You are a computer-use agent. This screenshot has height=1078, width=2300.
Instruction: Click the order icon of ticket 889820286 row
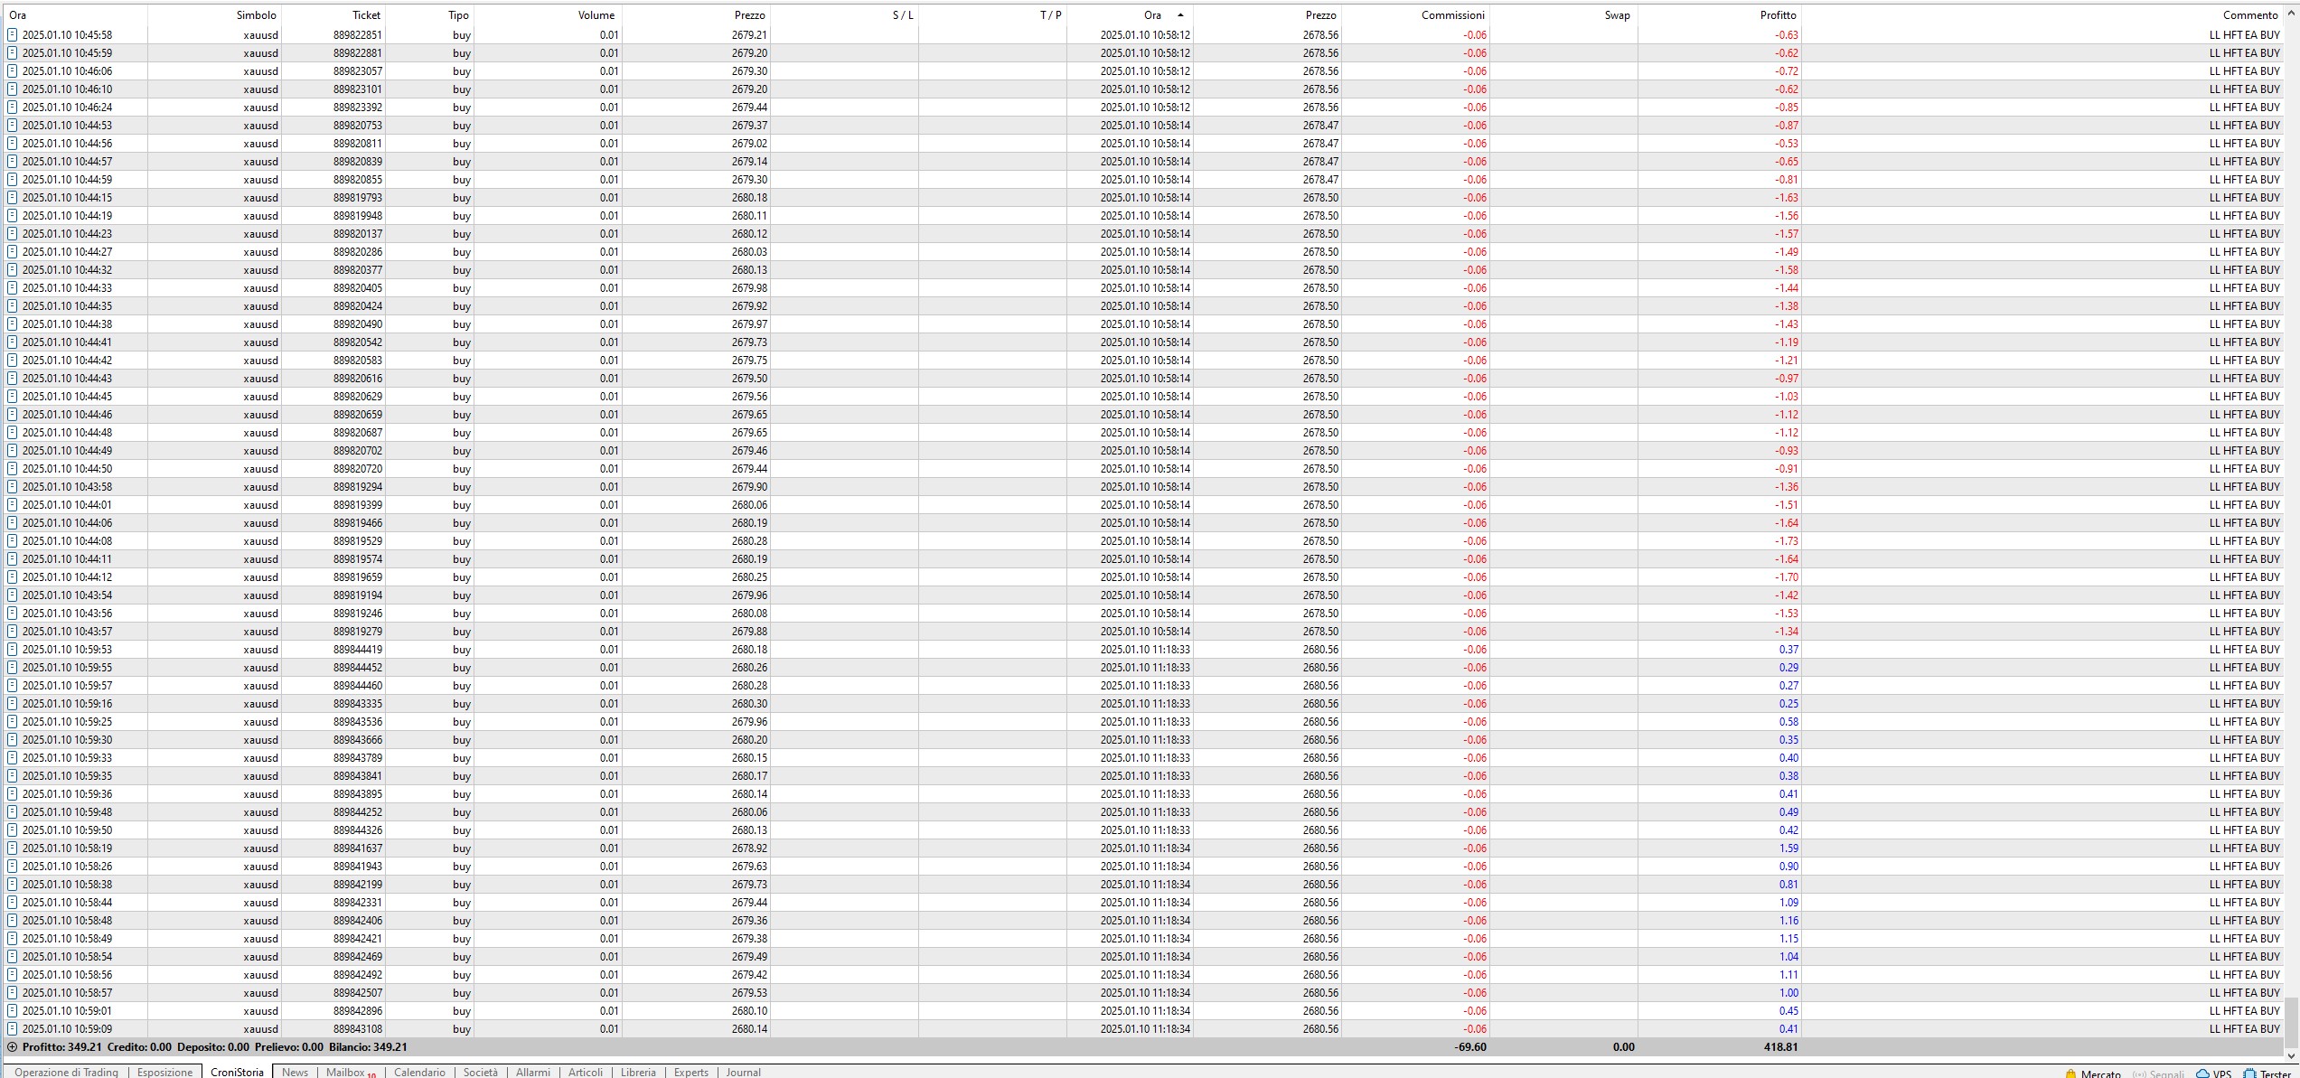[13, 252]
